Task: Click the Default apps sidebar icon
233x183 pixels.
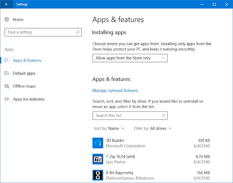Action: point(7,73)
